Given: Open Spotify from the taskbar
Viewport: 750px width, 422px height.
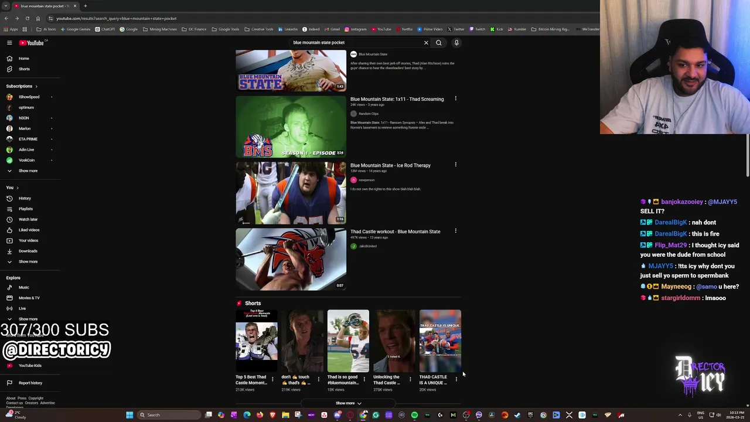Looking at the screenshot, I should pyautogui.click(x=414, y=415).
